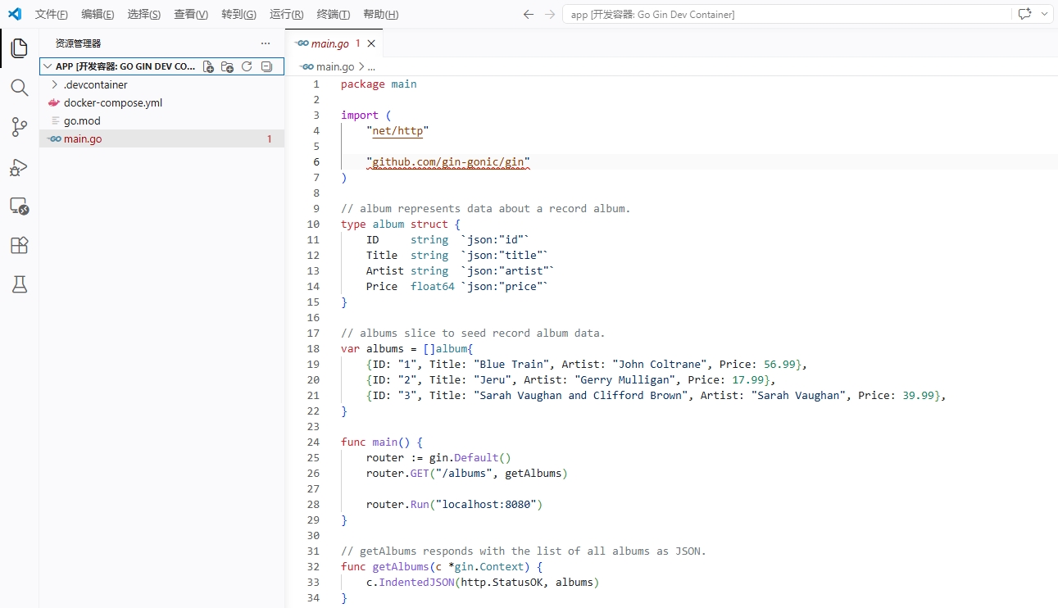Collapse the APP workspace section header
The image size is (1058, 608).
pos(123,66)
